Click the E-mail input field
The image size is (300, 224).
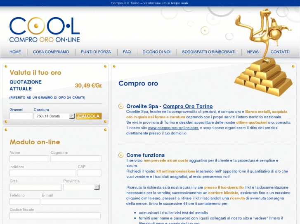[x=71, y=201]
